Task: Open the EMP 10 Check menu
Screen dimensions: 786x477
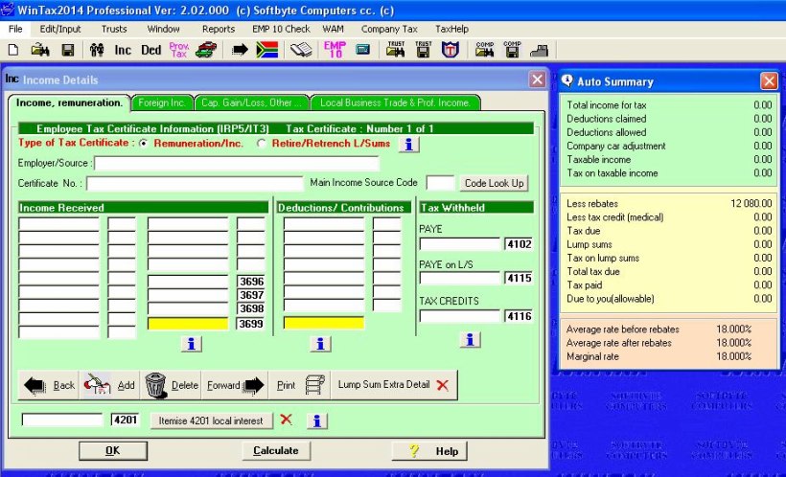Action: (x=281, y=29)
